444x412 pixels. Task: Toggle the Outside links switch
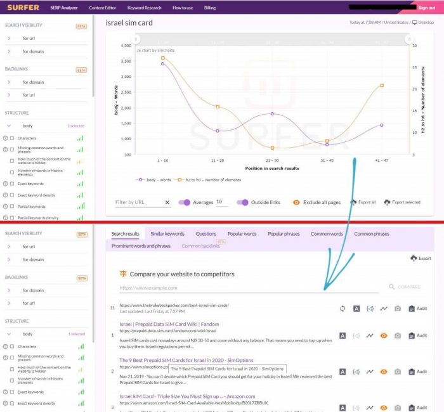242,202
